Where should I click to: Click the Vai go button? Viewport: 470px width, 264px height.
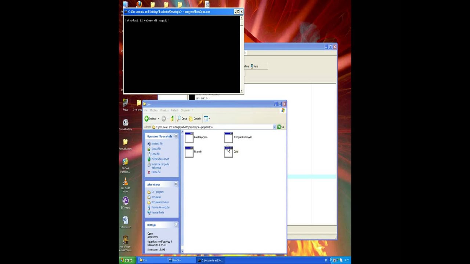(281, 127)
